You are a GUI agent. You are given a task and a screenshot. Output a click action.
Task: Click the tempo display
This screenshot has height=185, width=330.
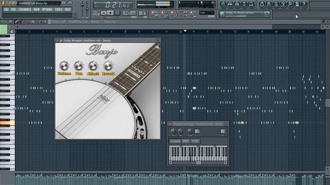129,13
